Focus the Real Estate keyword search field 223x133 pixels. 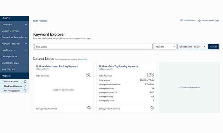93,47
